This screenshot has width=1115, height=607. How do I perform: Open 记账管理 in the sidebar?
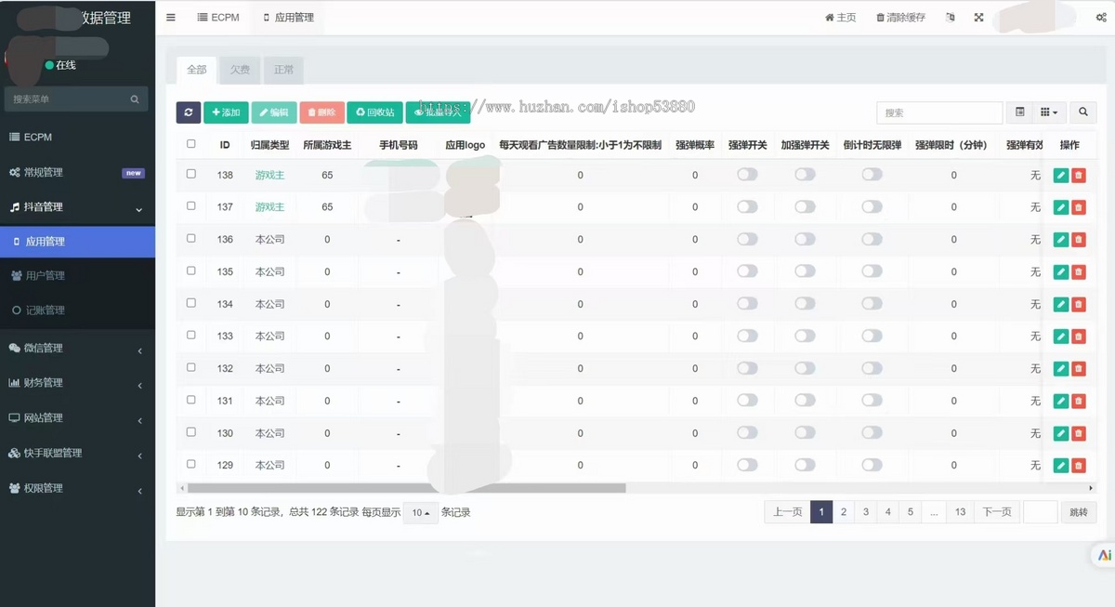[77, 310]
